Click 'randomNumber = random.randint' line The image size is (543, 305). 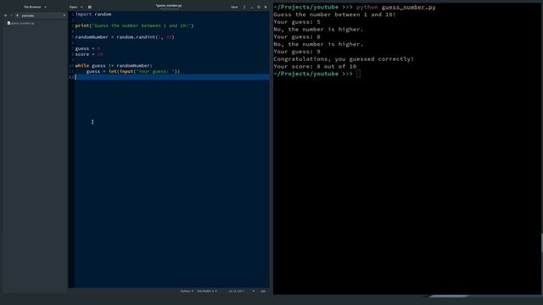(125, 37)
